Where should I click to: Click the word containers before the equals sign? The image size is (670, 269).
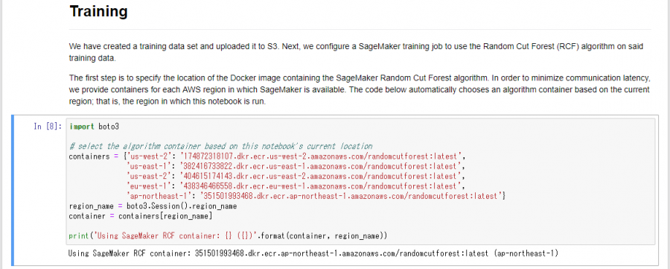pyautogui.click(x=89, y=156)
